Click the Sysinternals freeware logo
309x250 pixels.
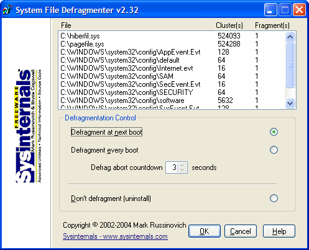click(28, 126)
